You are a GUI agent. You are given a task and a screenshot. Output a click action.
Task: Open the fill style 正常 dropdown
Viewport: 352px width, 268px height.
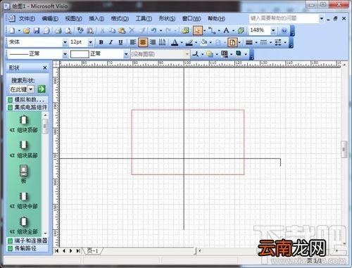[126, 54]
